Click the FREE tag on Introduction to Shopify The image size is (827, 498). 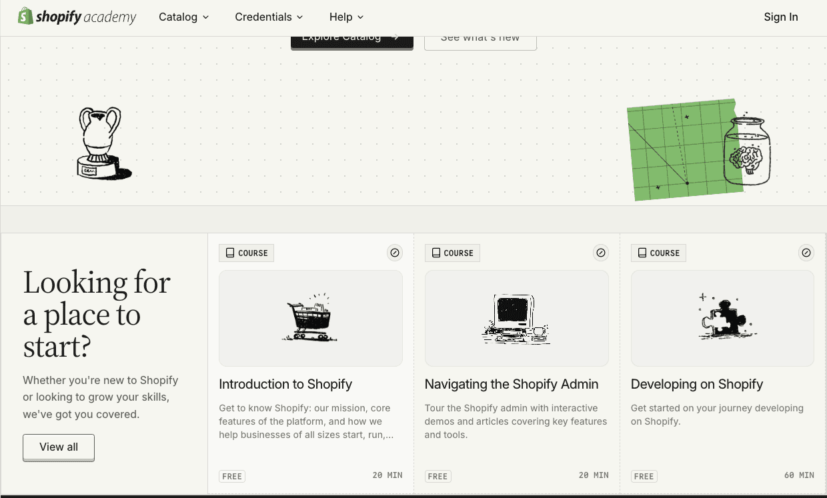[232, 476]
